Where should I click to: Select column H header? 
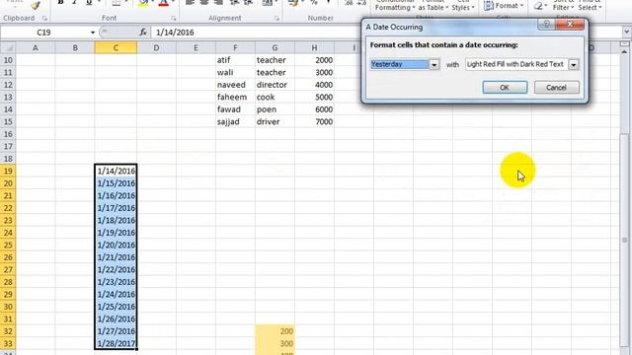(314, 48)
